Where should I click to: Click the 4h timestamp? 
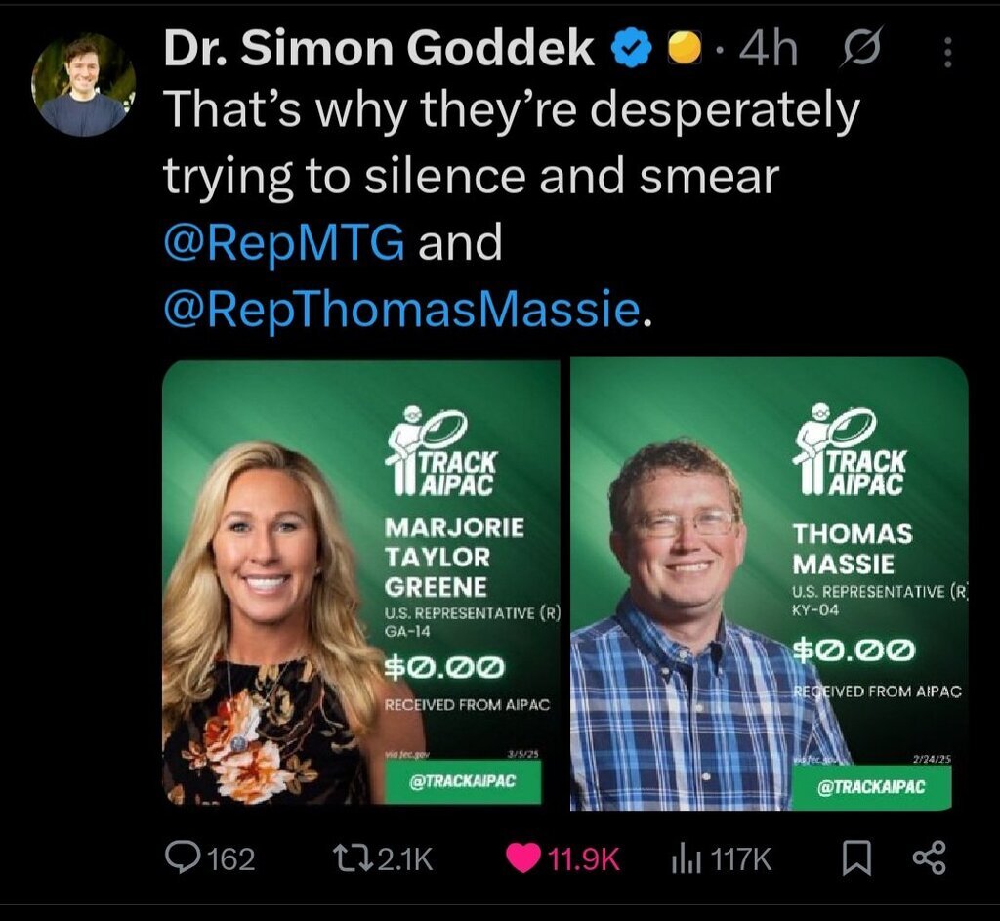pos(769,50)
